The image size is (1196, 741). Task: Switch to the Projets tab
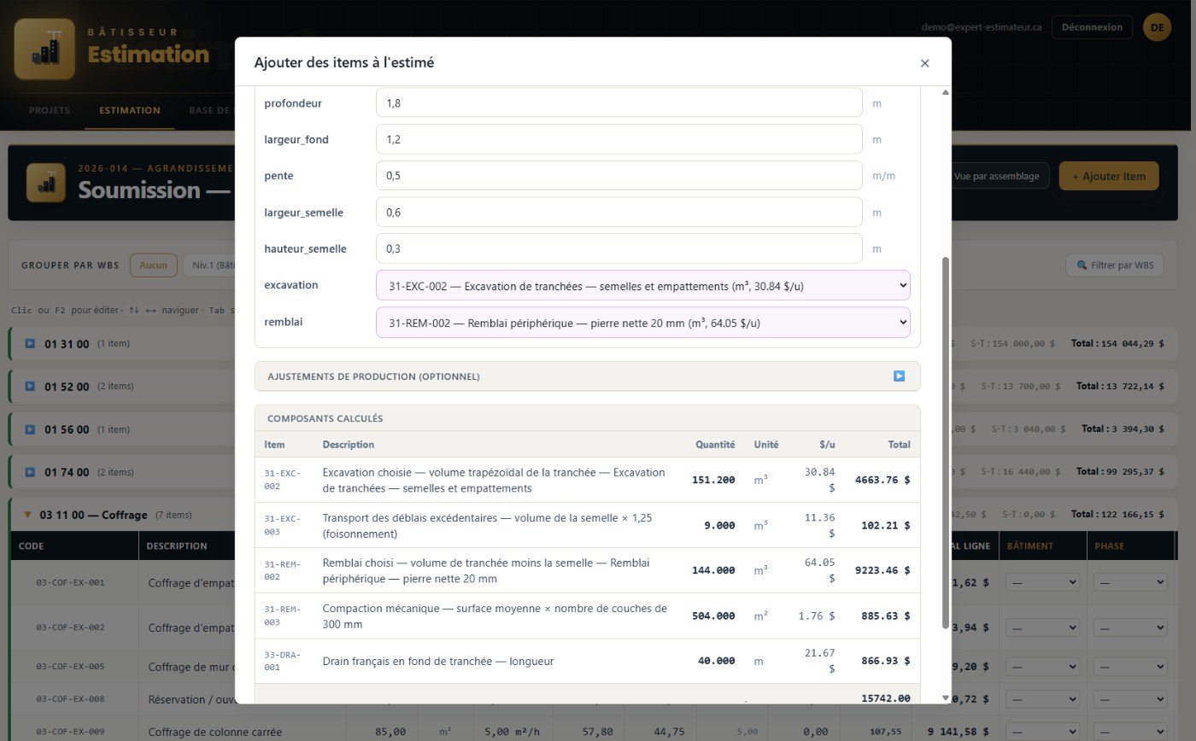pyautogui.click(x=50, y=110)
